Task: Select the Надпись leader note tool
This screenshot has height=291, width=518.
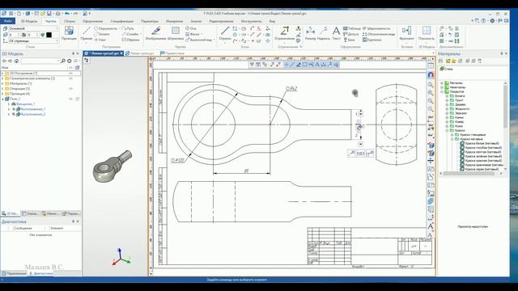Action: pos(324,33)
